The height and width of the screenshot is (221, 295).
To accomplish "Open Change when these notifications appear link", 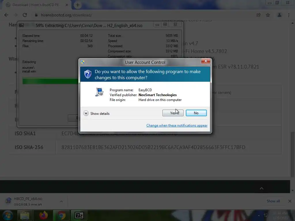I will tap(177, 125).
